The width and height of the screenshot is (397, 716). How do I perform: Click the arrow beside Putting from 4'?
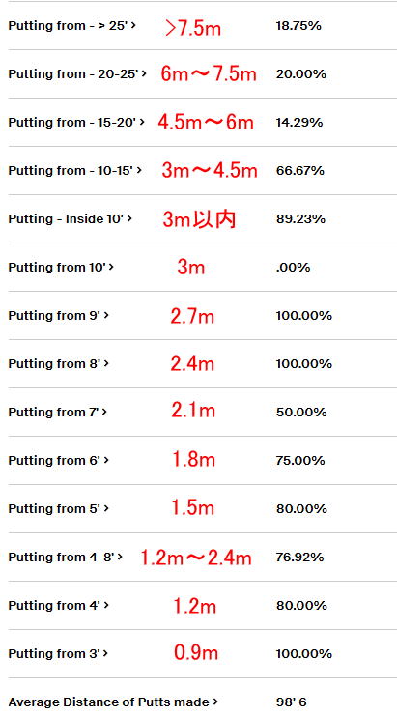pyautogui.click(x=106, y=605)
